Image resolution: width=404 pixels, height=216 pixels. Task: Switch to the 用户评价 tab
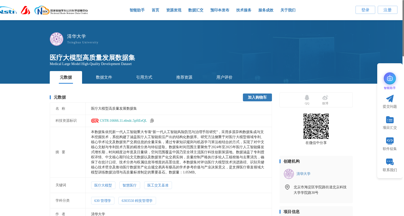224,77
